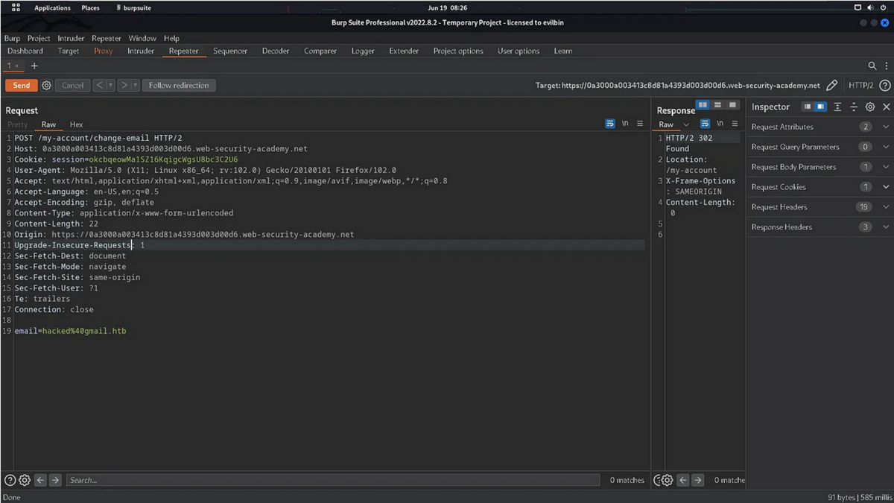Select top-bottom request/response layout
This screenshot has width=894, height=503.
717,105
